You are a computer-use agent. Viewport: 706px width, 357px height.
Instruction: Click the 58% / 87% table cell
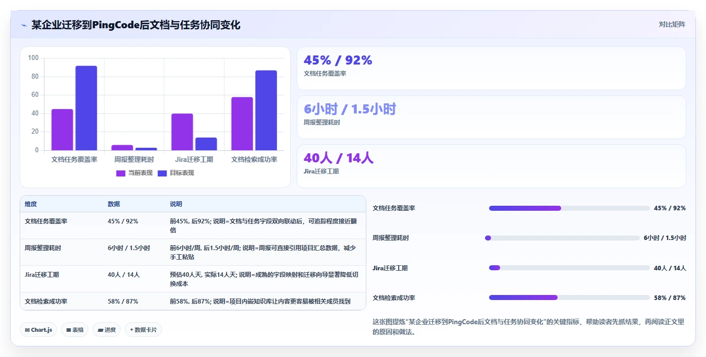[x=123, y=302]
